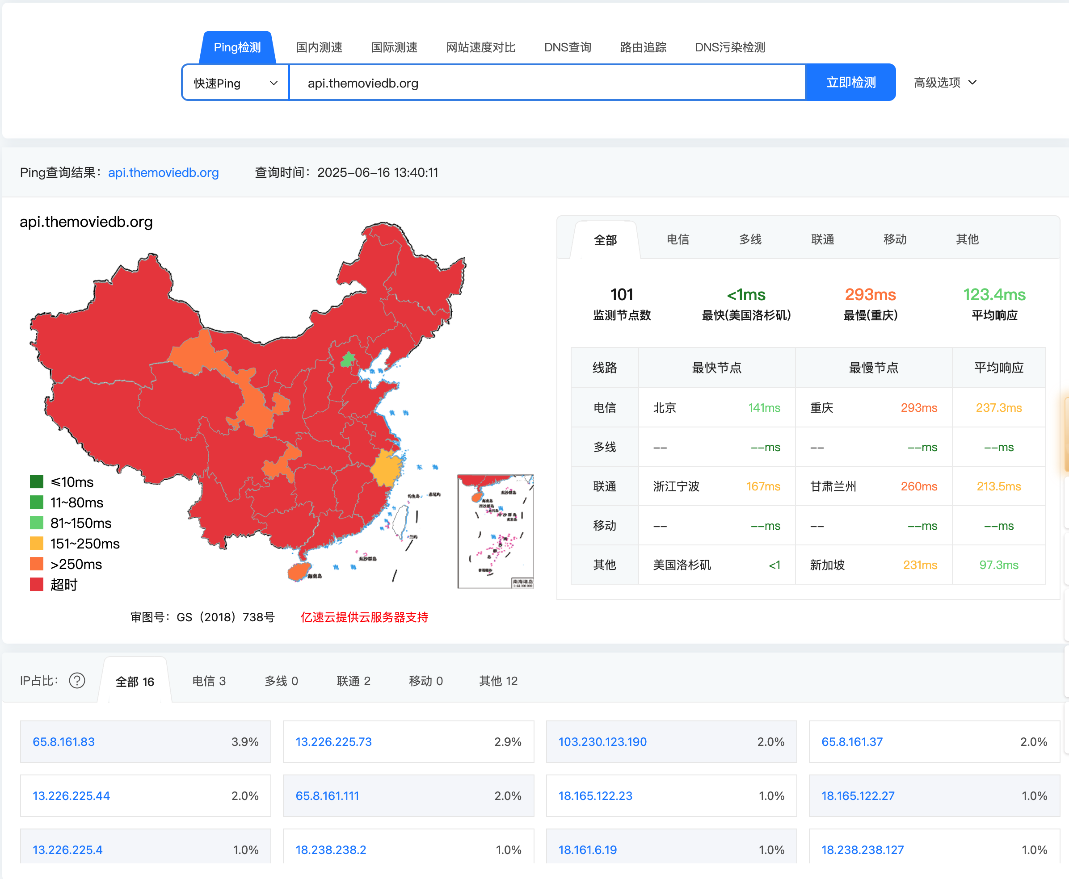Open the DNS查询 tab

pos(568,48)
